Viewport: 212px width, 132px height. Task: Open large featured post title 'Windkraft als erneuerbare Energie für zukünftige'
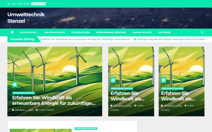(x=54, y=100)
